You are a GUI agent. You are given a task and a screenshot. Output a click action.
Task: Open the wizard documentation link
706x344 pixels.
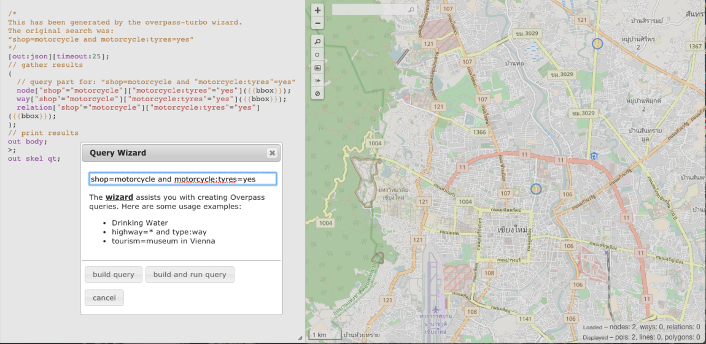pos(119,197)
